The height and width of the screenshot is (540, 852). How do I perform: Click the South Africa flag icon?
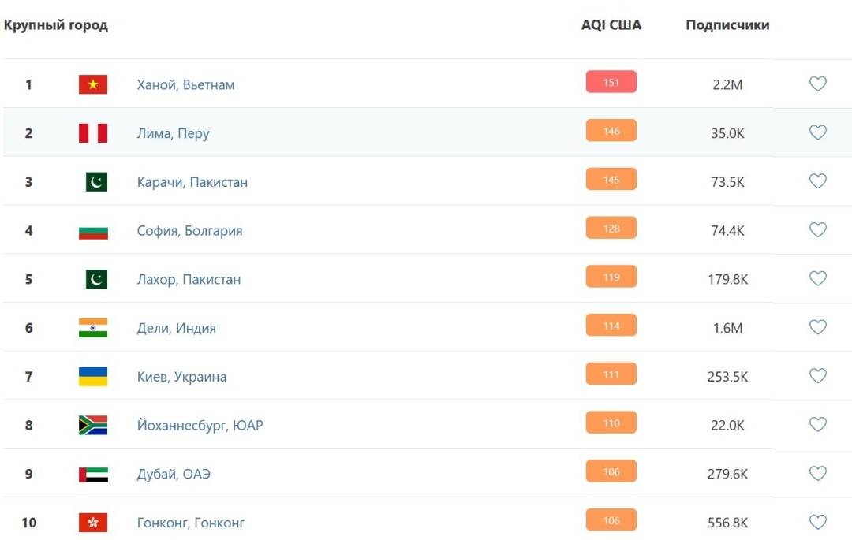pyautogui.click(x=93, y=425)
